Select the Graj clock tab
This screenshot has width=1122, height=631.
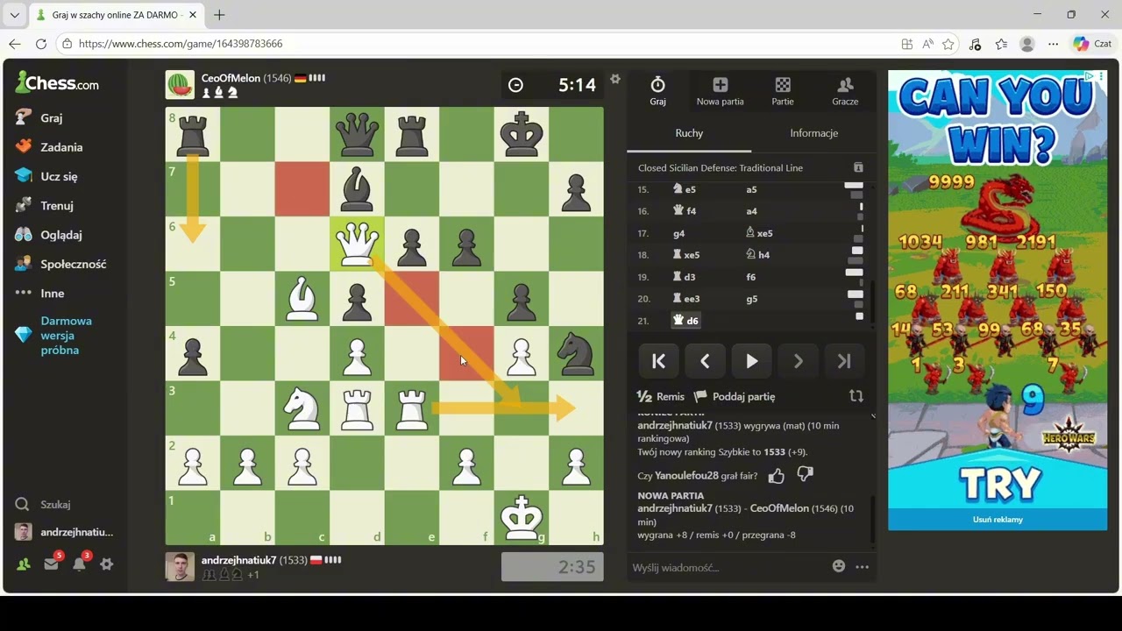click(657, 90)
